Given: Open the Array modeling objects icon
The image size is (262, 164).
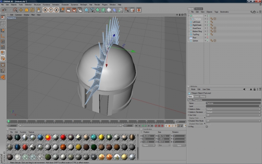Looking at the screenshot, I should [103, 10].
